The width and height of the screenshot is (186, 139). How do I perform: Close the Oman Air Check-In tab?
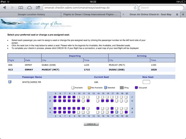coord(123,15)
